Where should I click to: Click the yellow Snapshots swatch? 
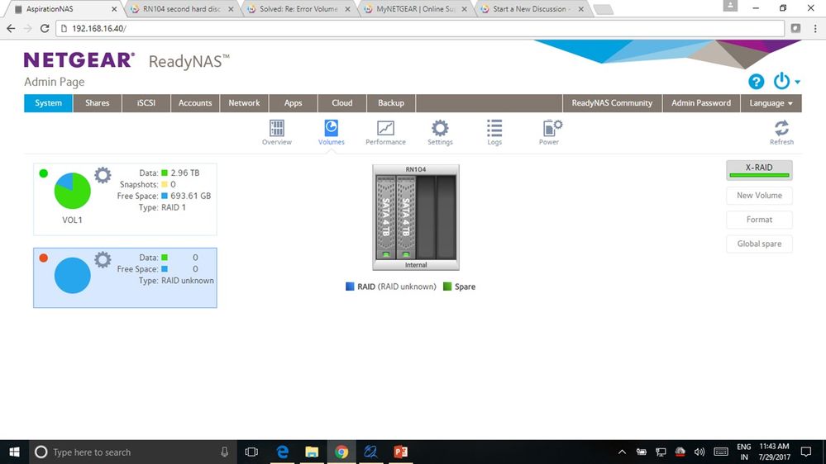point(165,184)
